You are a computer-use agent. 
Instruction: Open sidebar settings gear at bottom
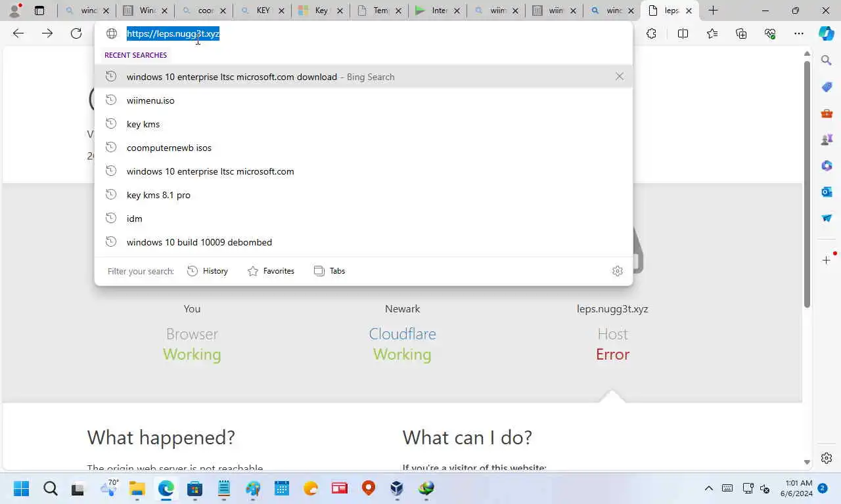click(x=827, y=458)
